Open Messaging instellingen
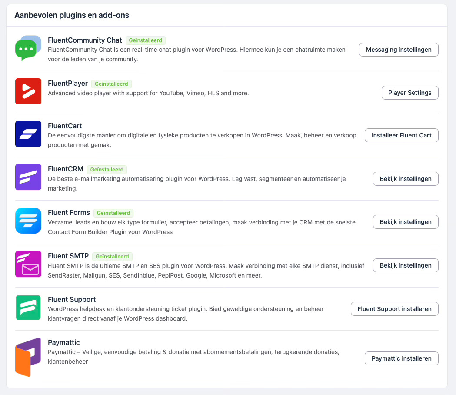Image resolution: width=456 pixels, height=395 pixels. (x=399, y=50)
